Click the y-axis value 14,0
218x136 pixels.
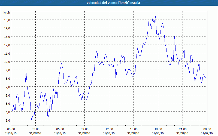[7, 28]
